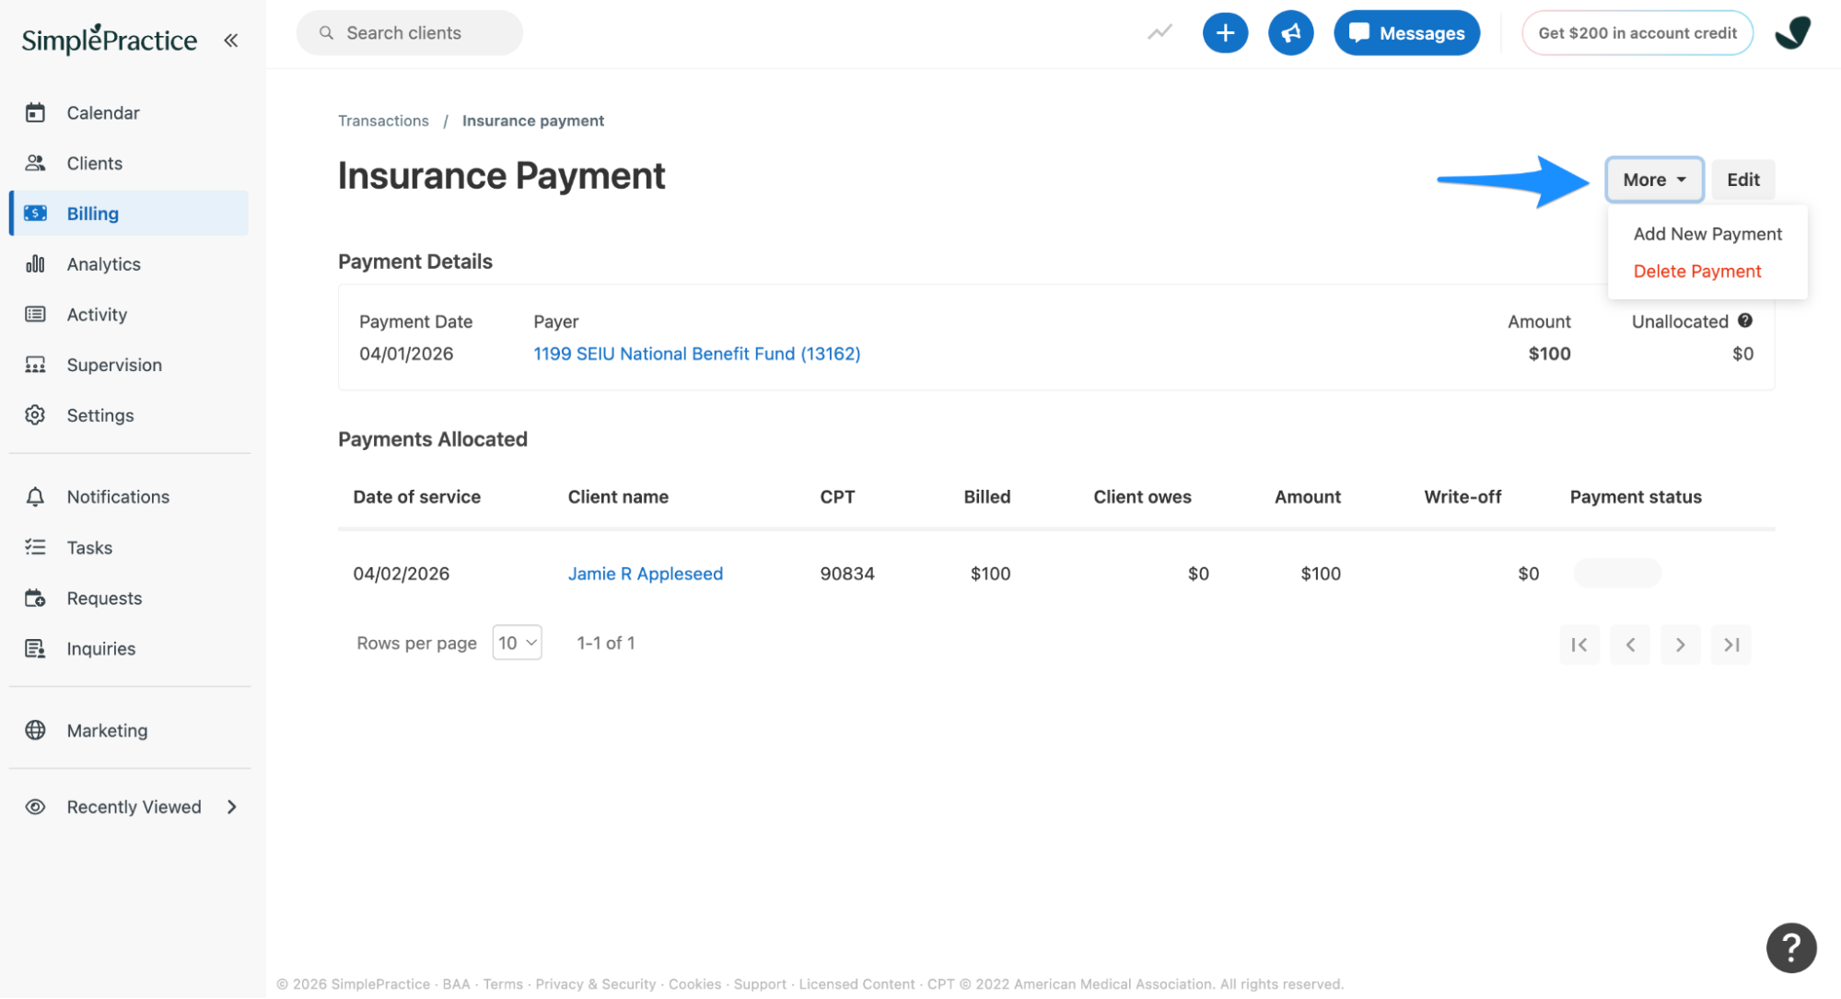The width and height of the screenshot is (1841, 999).
Task: Click the CPT code 90834 cell
Action: coord(846,574)
